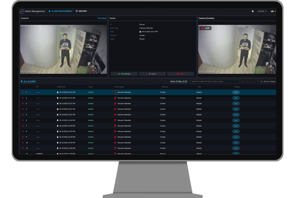Click the Default site cell in row 6
The image size is (306, 198).
click(x=199, y=120)
